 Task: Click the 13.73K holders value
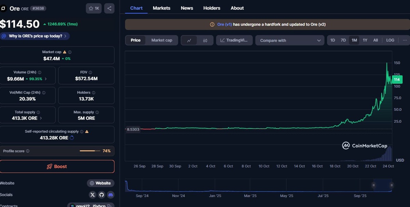(x=86, y=99)
